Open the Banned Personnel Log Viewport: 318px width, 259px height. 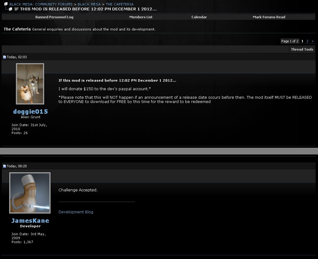click(x=54, y=17)
